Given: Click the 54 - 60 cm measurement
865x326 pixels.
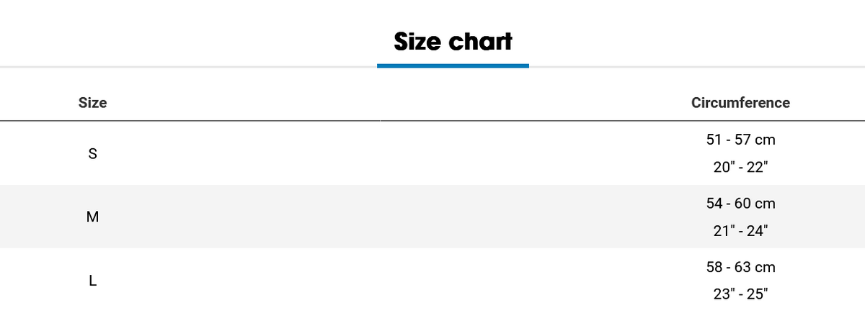Looking at the screenshot, I should pyautogui.click(x=740, y=204).
